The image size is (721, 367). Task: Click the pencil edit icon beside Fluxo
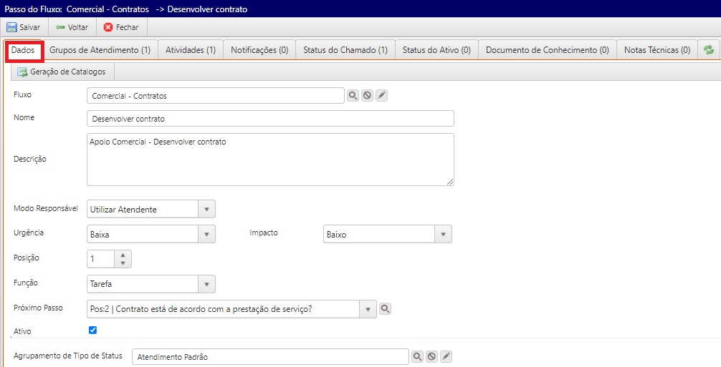(382, 96)
